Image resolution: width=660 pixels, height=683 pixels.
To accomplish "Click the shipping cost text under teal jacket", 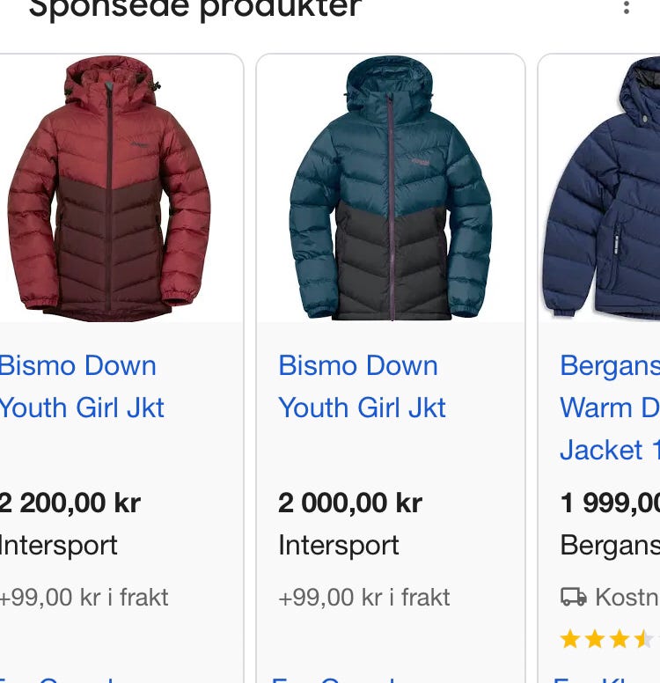I will click(364, 598).
